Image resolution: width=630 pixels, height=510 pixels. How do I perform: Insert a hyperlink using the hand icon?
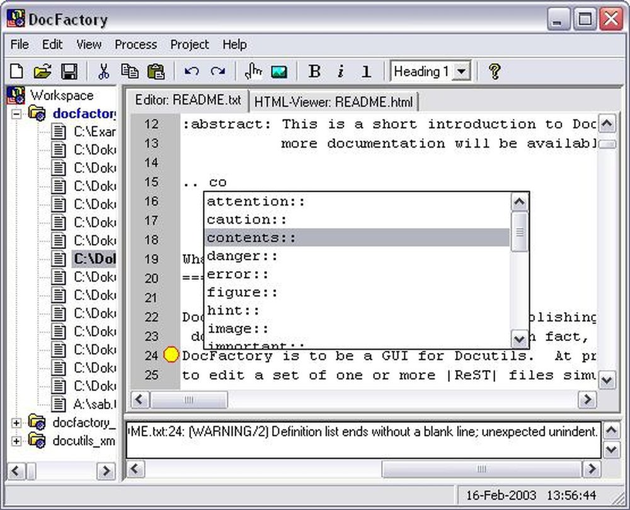[253, 71]
